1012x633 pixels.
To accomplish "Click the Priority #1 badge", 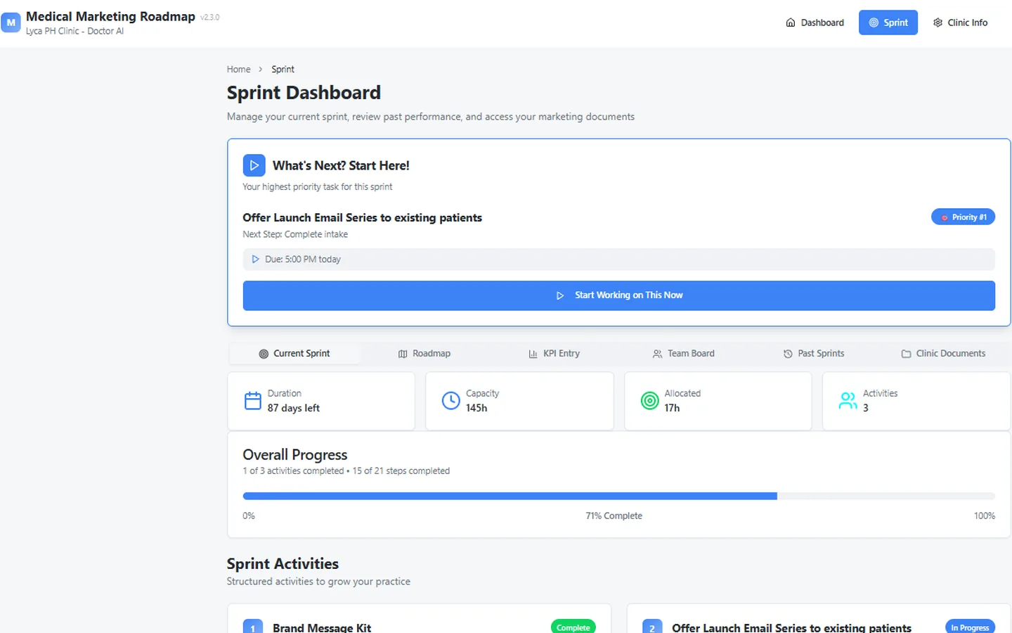I will [963, 217].
